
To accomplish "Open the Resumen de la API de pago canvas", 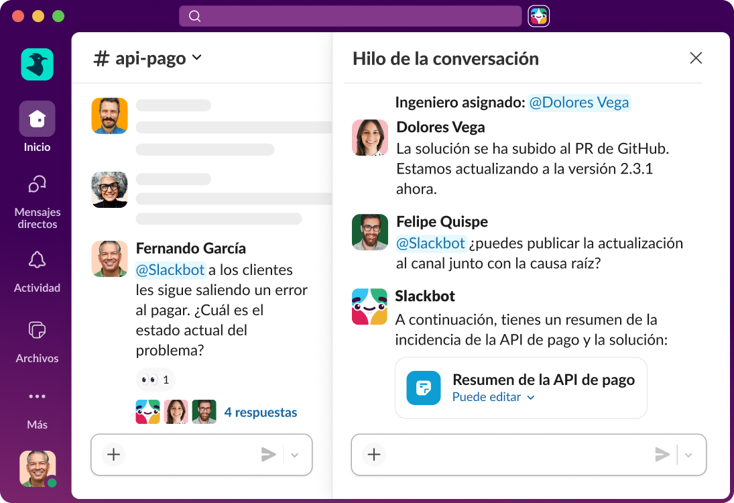I will pos(521,388).
